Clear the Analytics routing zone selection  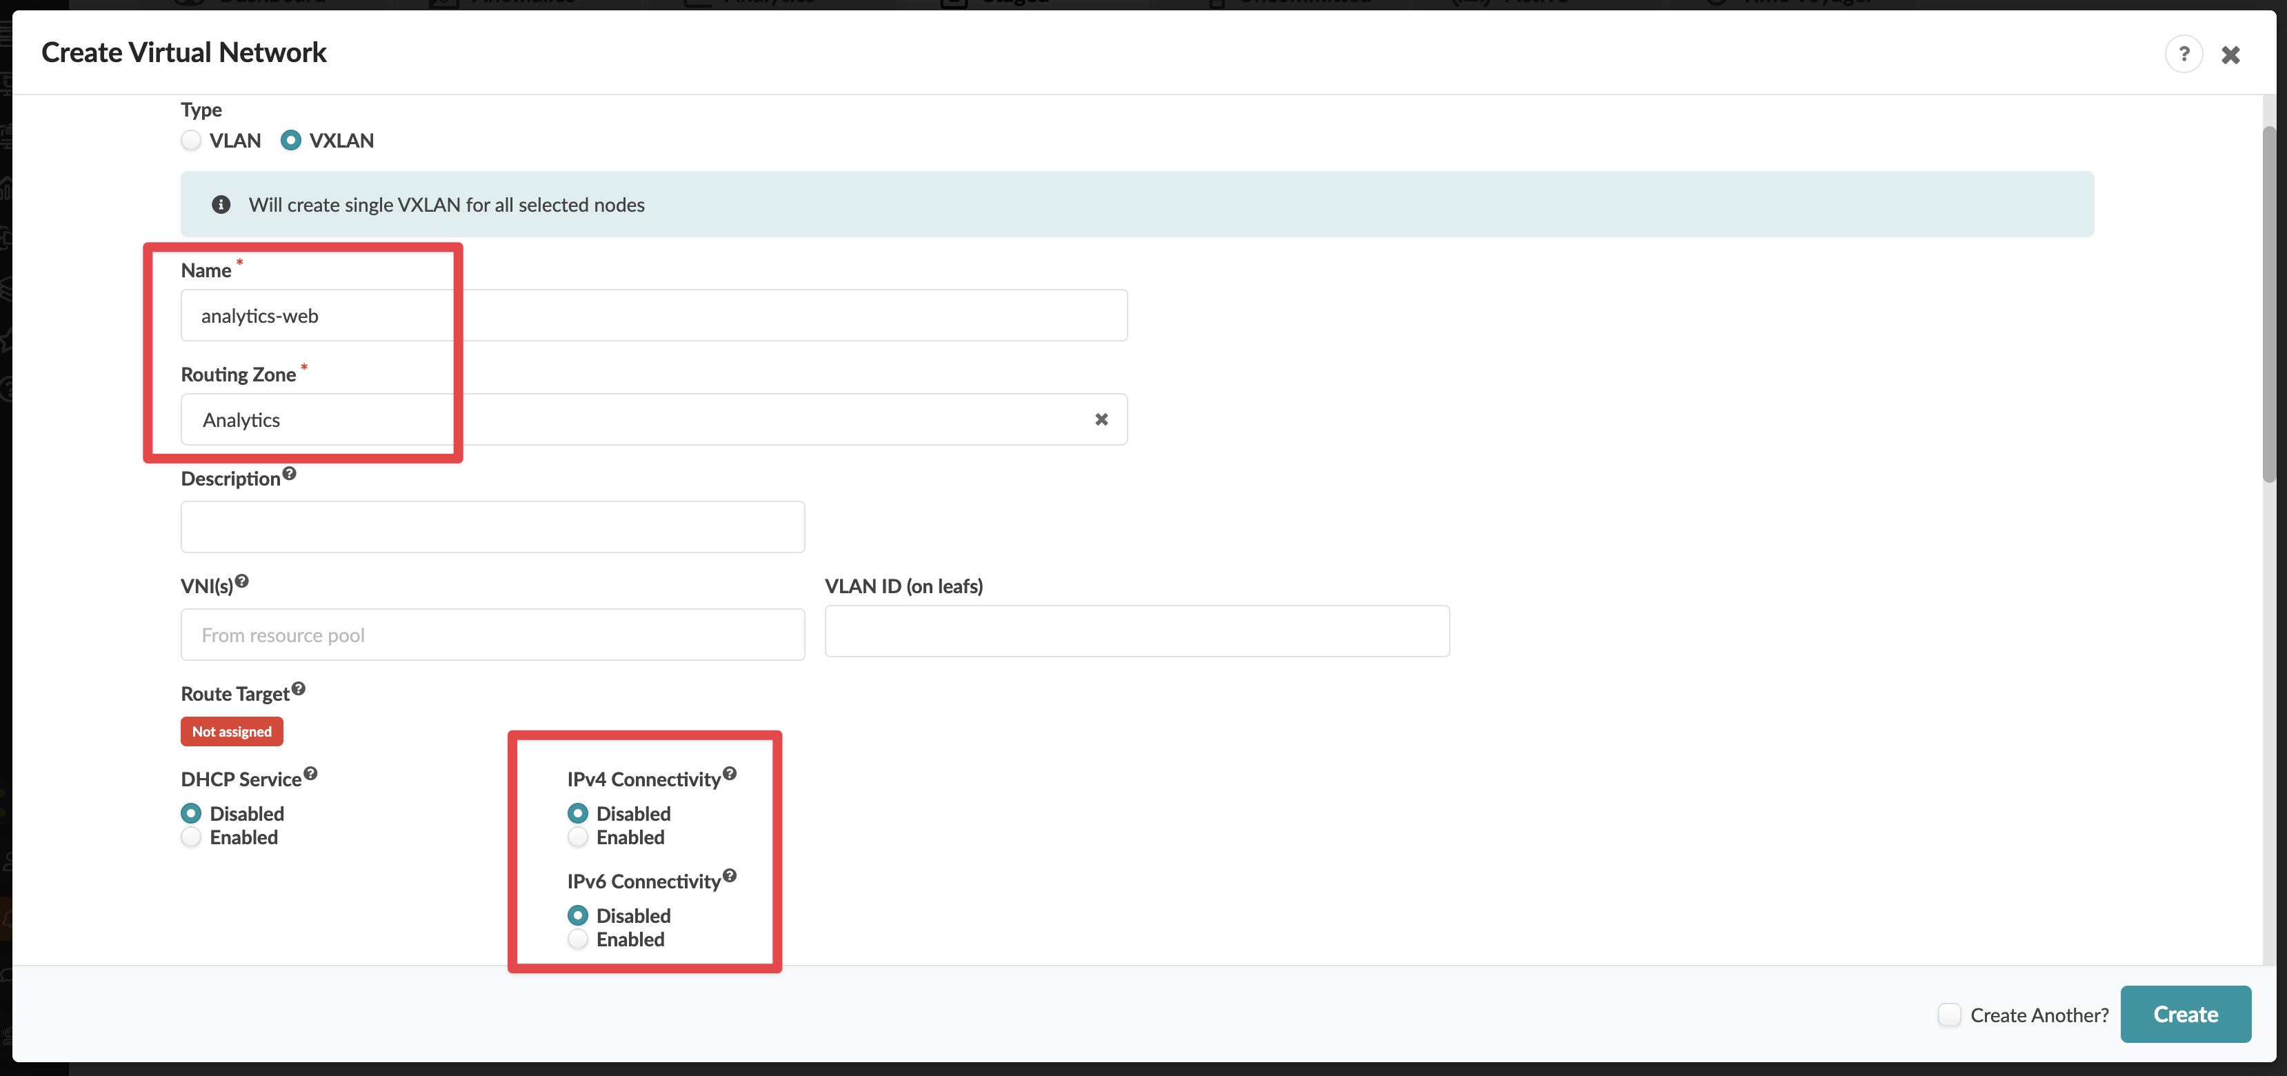tap(1101, 419)
